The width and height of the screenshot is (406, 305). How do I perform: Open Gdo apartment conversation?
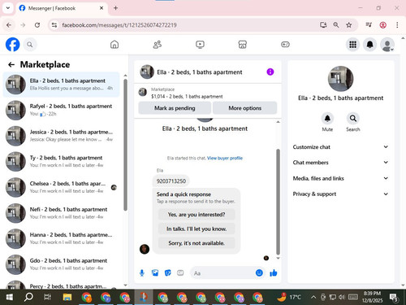(62, 264)
